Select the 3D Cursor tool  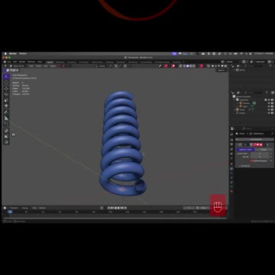[x=6, y=82]
